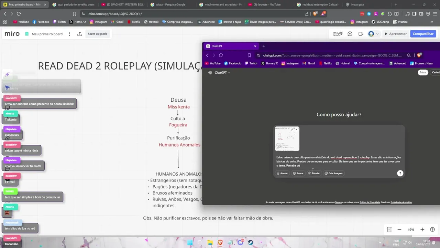
Task: Open Practice bookmark
Action: tap(400, 22)
